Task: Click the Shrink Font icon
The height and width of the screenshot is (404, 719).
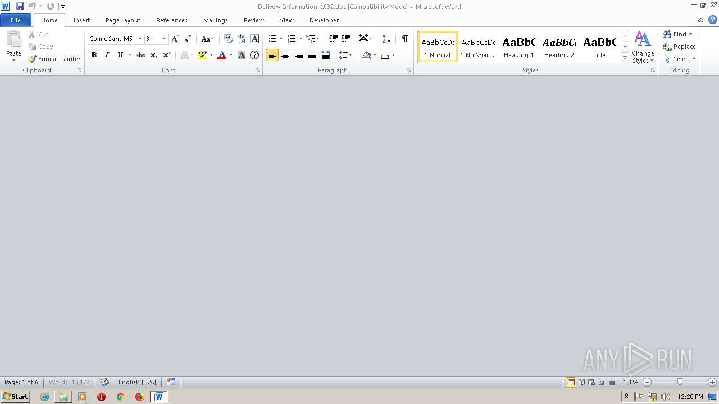Action: coord(188,39)
